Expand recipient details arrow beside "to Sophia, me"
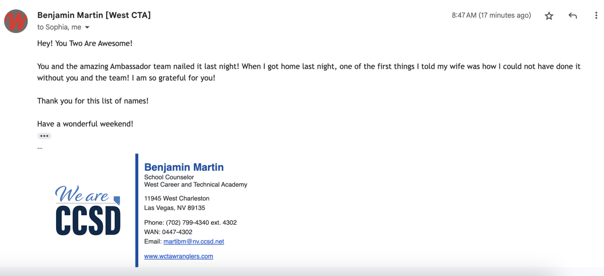604x276 pixels. pyautogui.click(x=87, y=28)
